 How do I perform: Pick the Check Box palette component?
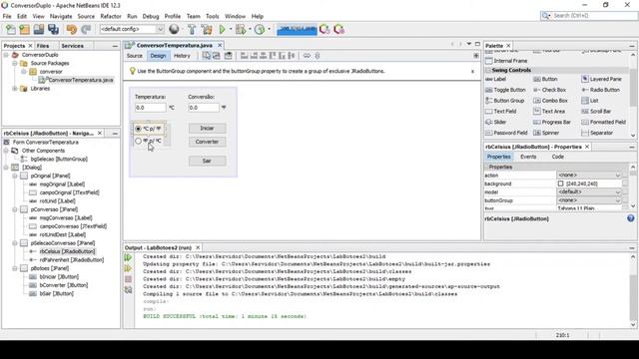coord(549,90)
